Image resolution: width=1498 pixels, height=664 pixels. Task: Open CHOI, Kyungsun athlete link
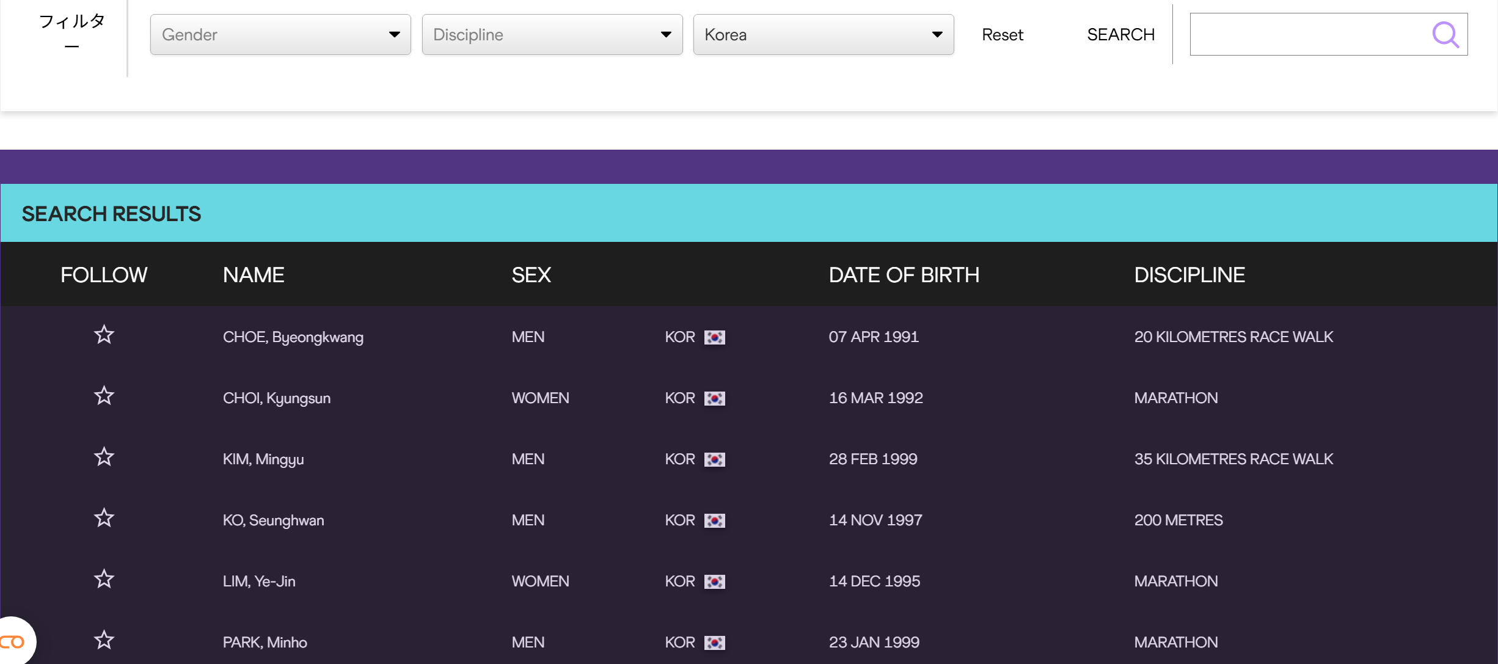click(276, 398)
